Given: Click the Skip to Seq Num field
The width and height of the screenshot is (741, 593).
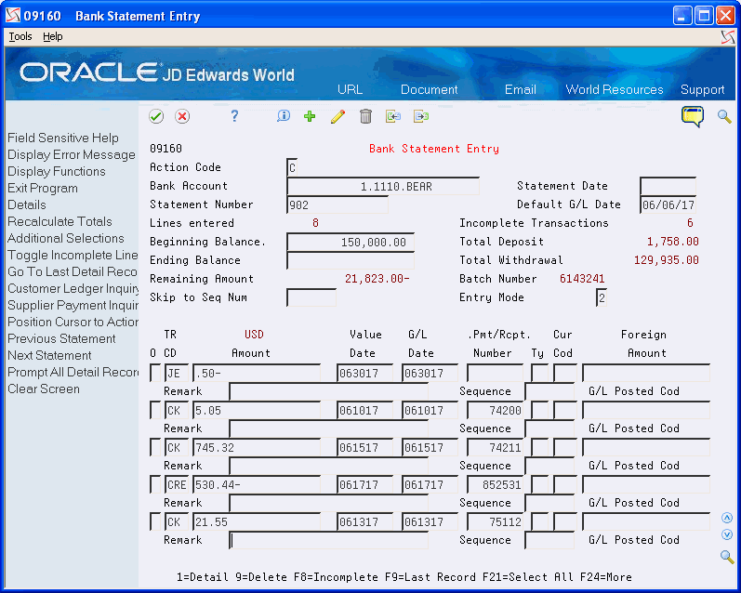Looking at the screenshot, I should pyautogui.click(x=311, y=297).
